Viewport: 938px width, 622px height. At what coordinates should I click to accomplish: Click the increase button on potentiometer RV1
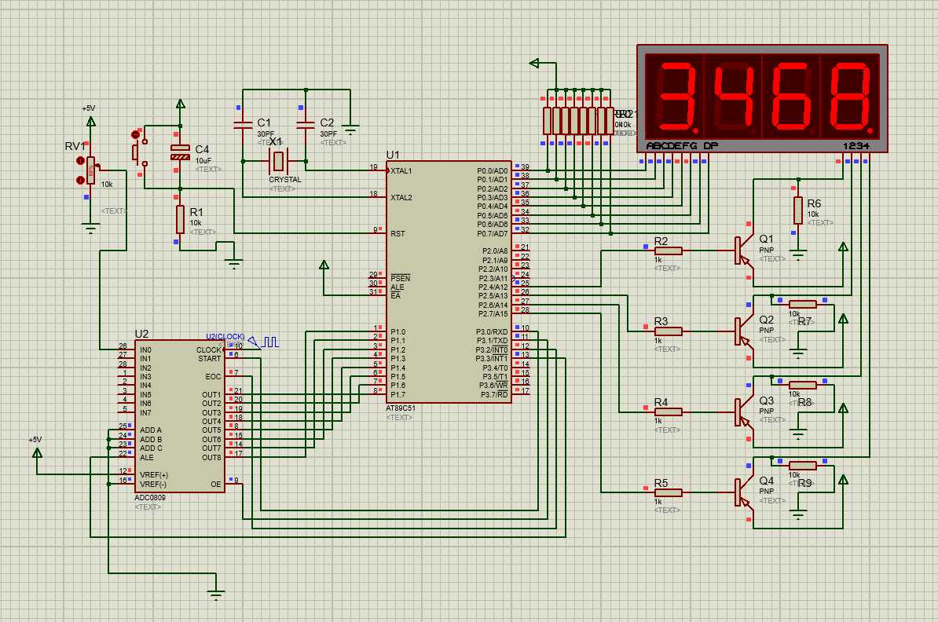pyautogui.click(x=80, y=161)
